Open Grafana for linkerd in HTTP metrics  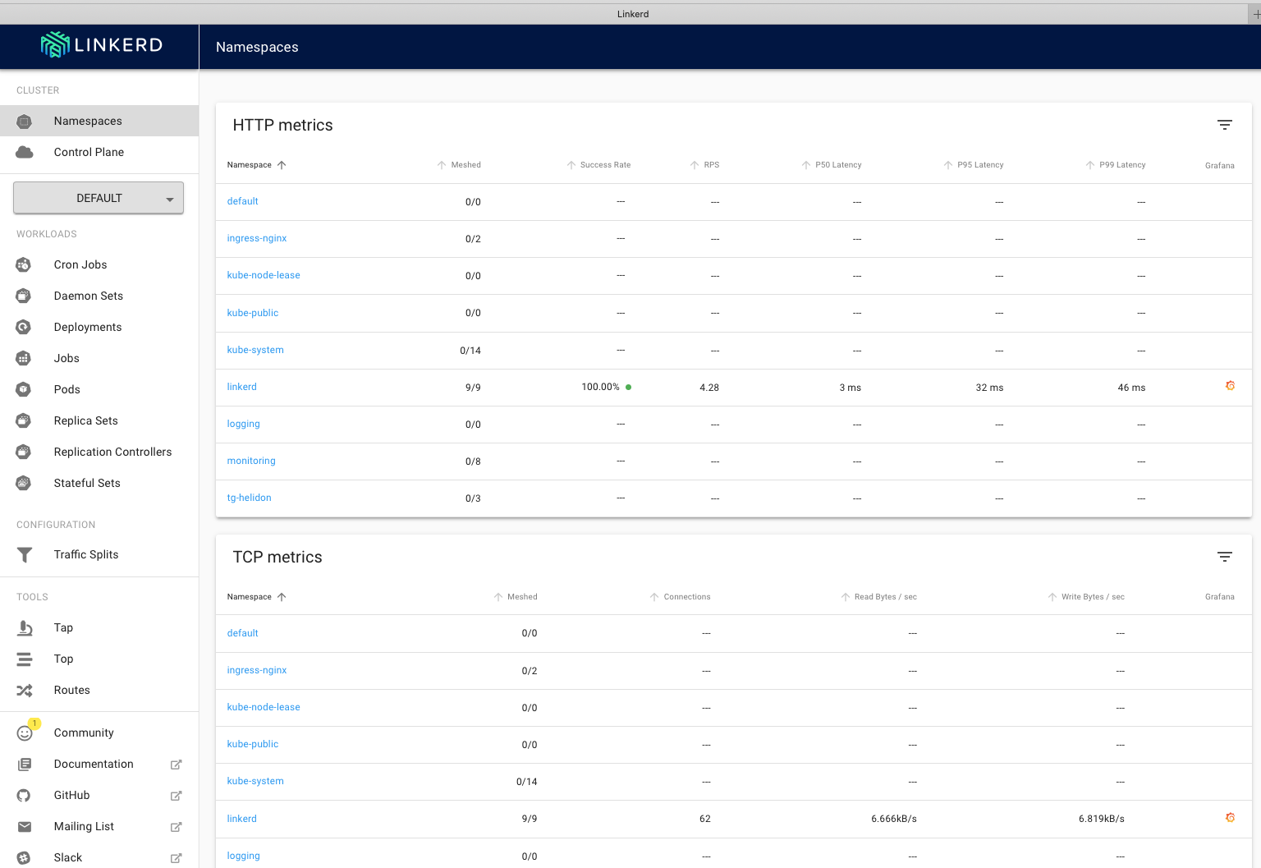1230,386
